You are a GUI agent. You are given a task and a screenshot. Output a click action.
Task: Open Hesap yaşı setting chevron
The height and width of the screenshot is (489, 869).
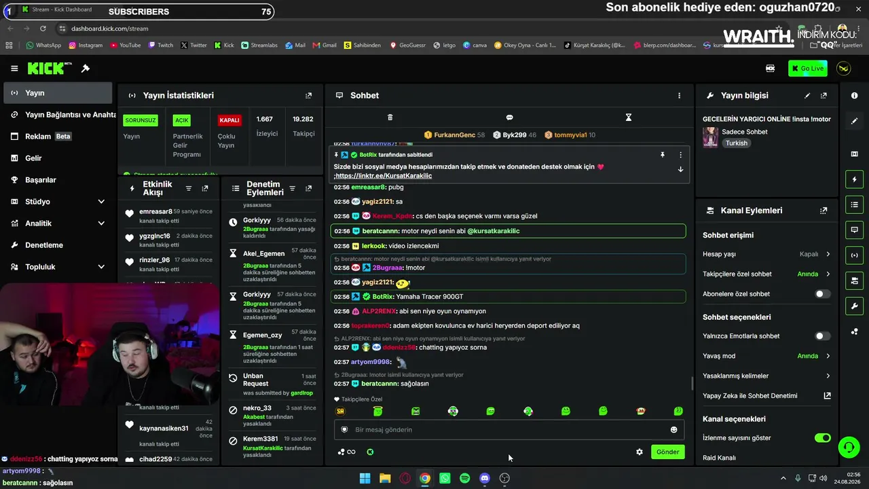828,254
